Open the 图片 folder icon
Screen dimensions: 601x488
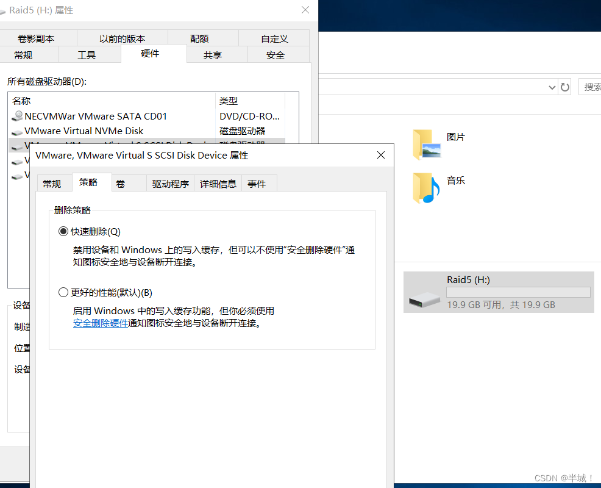[425, 145]
